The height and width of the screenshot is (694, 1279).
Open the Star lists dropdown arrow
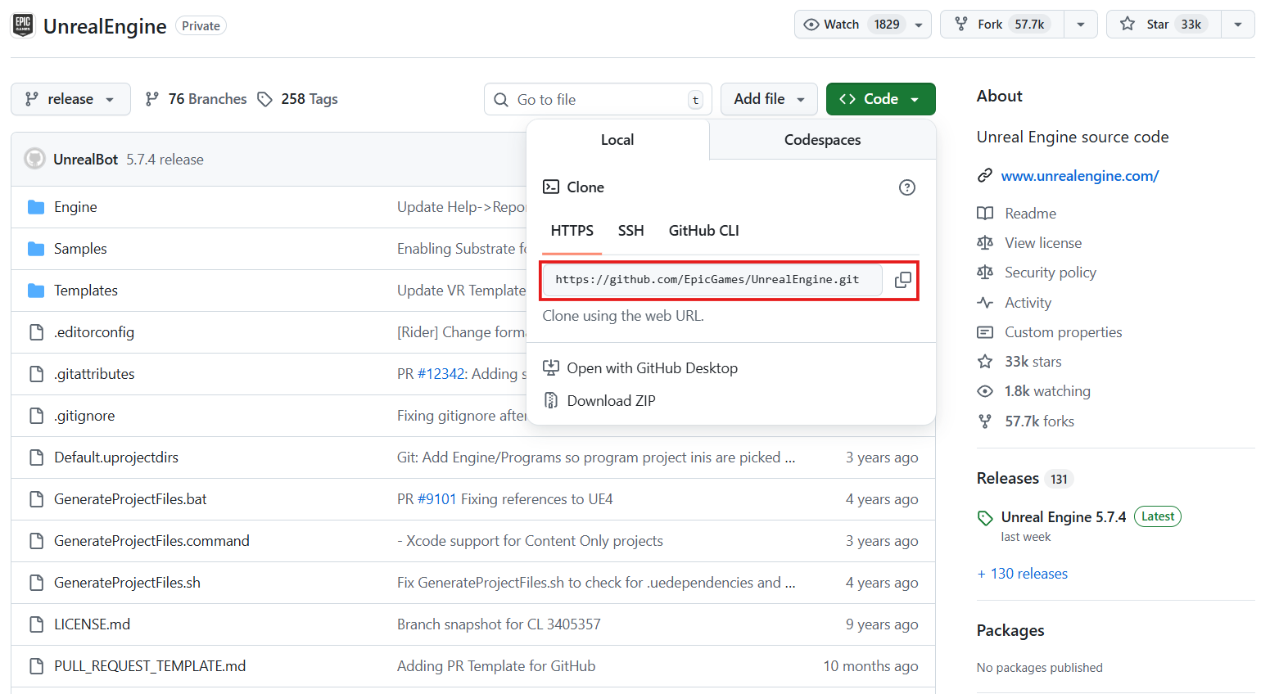pos(1238,25)
